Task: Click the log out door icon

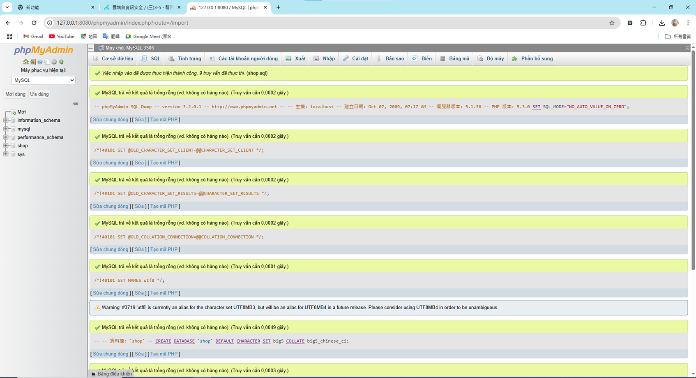Action: point(33,62)
